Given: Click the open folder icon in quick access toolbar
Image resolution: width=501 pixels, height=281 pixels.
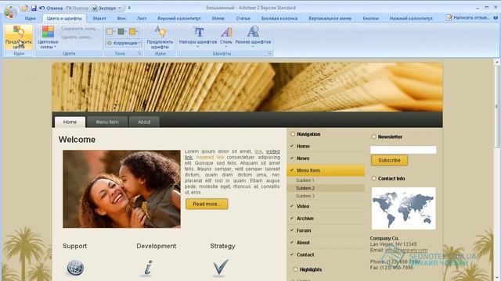Looking at the screenshot, I should point(25,8).
